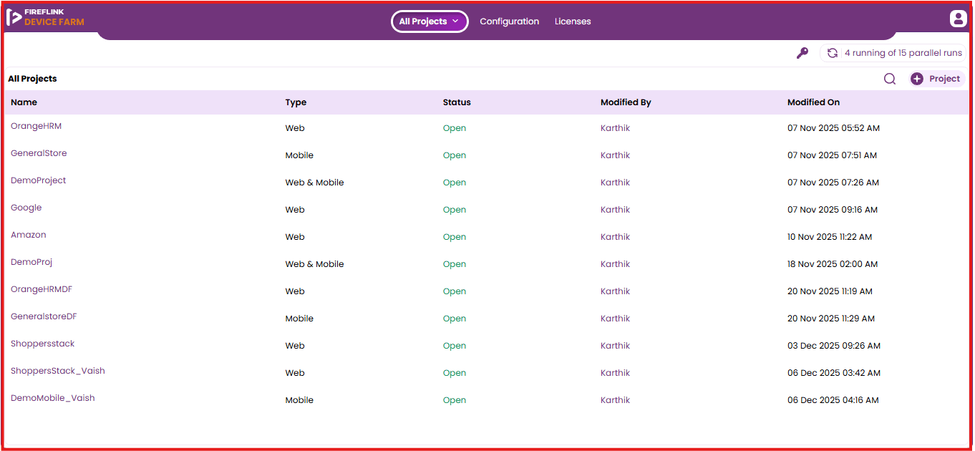Open the Shoppersstack project
975x451 pixels.
tap(43, 344)
